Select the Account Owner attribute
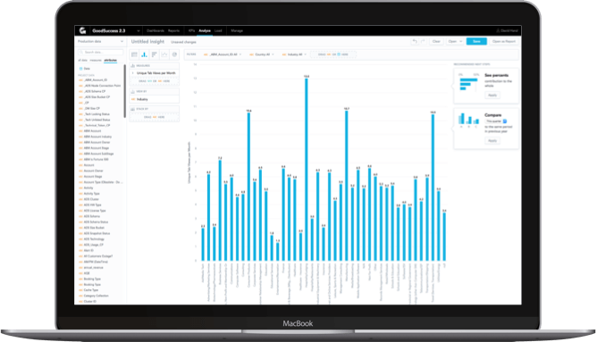The height and width of the screenshot is (342, 597). coord(93,171)
